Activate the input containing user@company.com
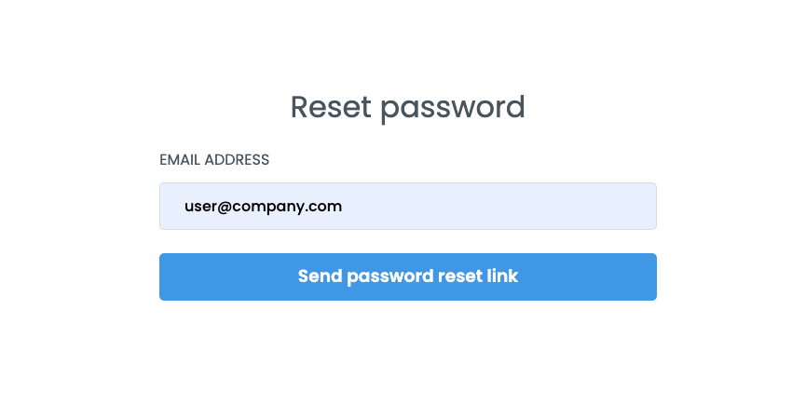This screenshot has width=792, height=417. click(407, 206)
